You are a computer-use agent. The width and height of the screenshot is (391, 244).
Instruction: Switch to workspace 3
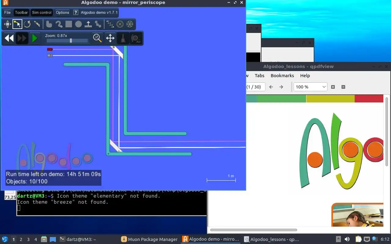28,239
